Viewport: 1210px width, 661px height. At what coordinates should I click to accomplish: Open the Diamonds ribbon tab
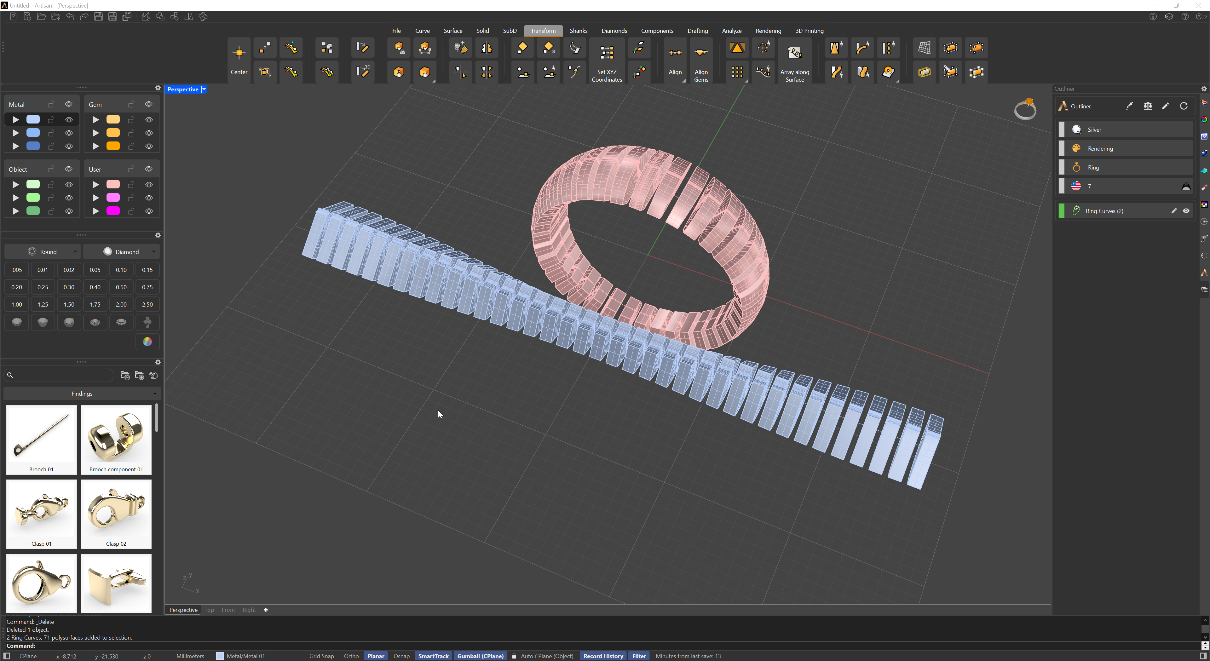614,31
